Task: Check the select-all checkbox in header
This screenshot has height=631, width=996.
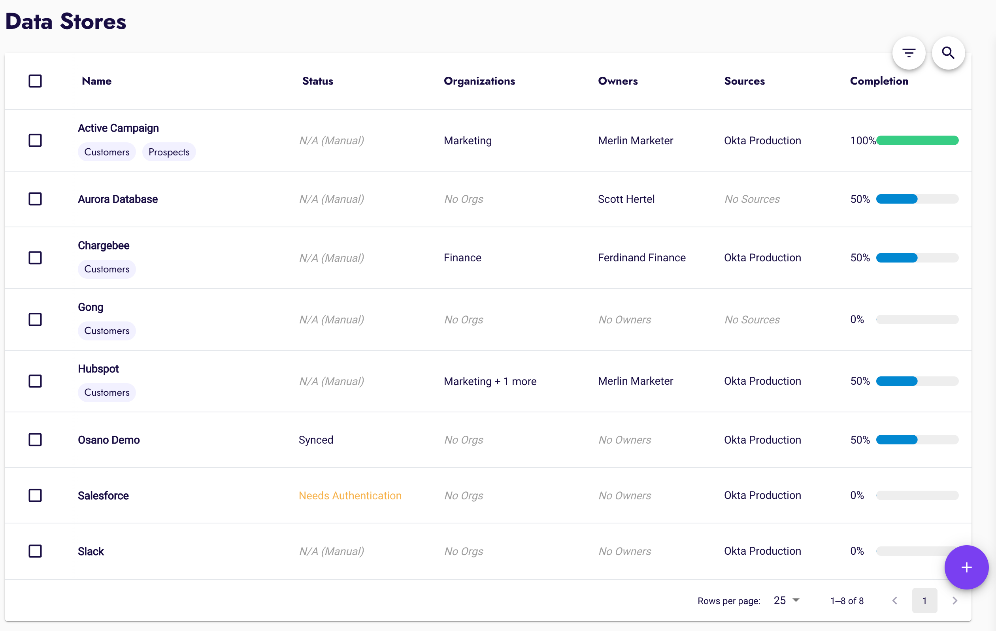Action: [36, 81]
